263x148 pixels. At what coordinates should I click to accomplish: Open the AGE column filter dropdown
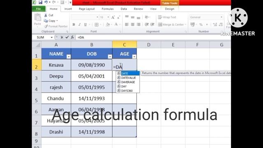tap(134, 57)
